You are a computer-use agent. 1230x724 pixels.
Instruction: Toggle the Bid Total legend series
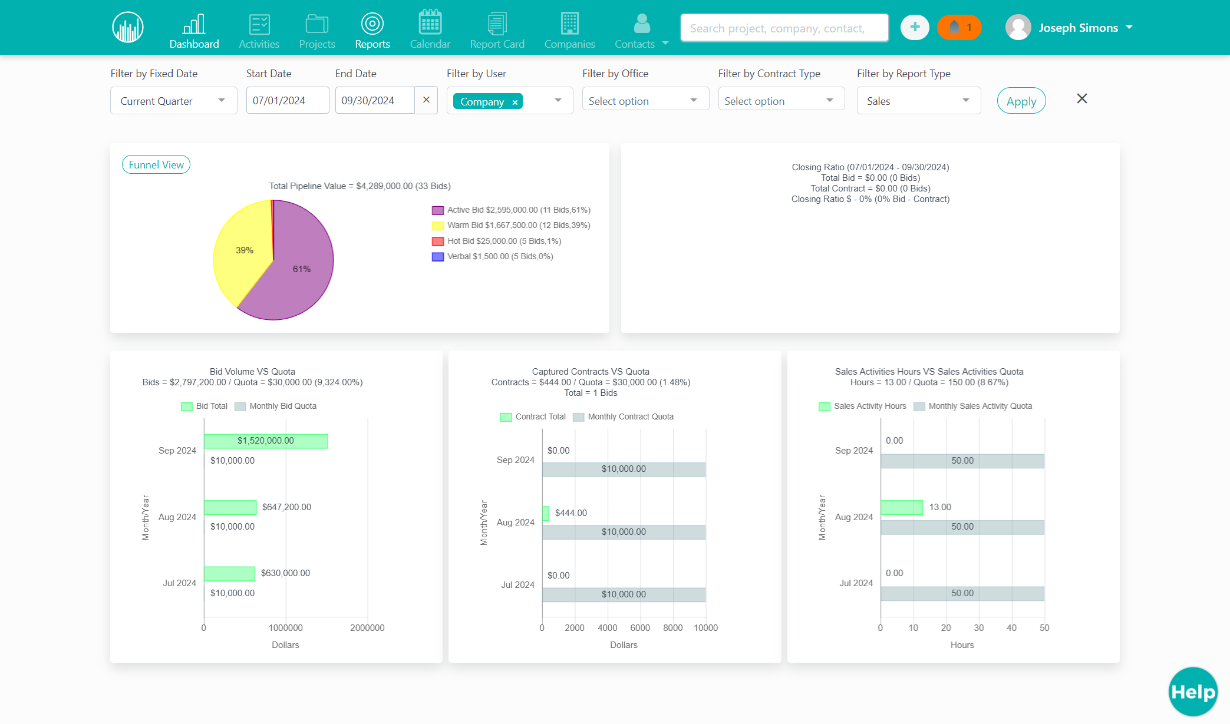[204, 406]
